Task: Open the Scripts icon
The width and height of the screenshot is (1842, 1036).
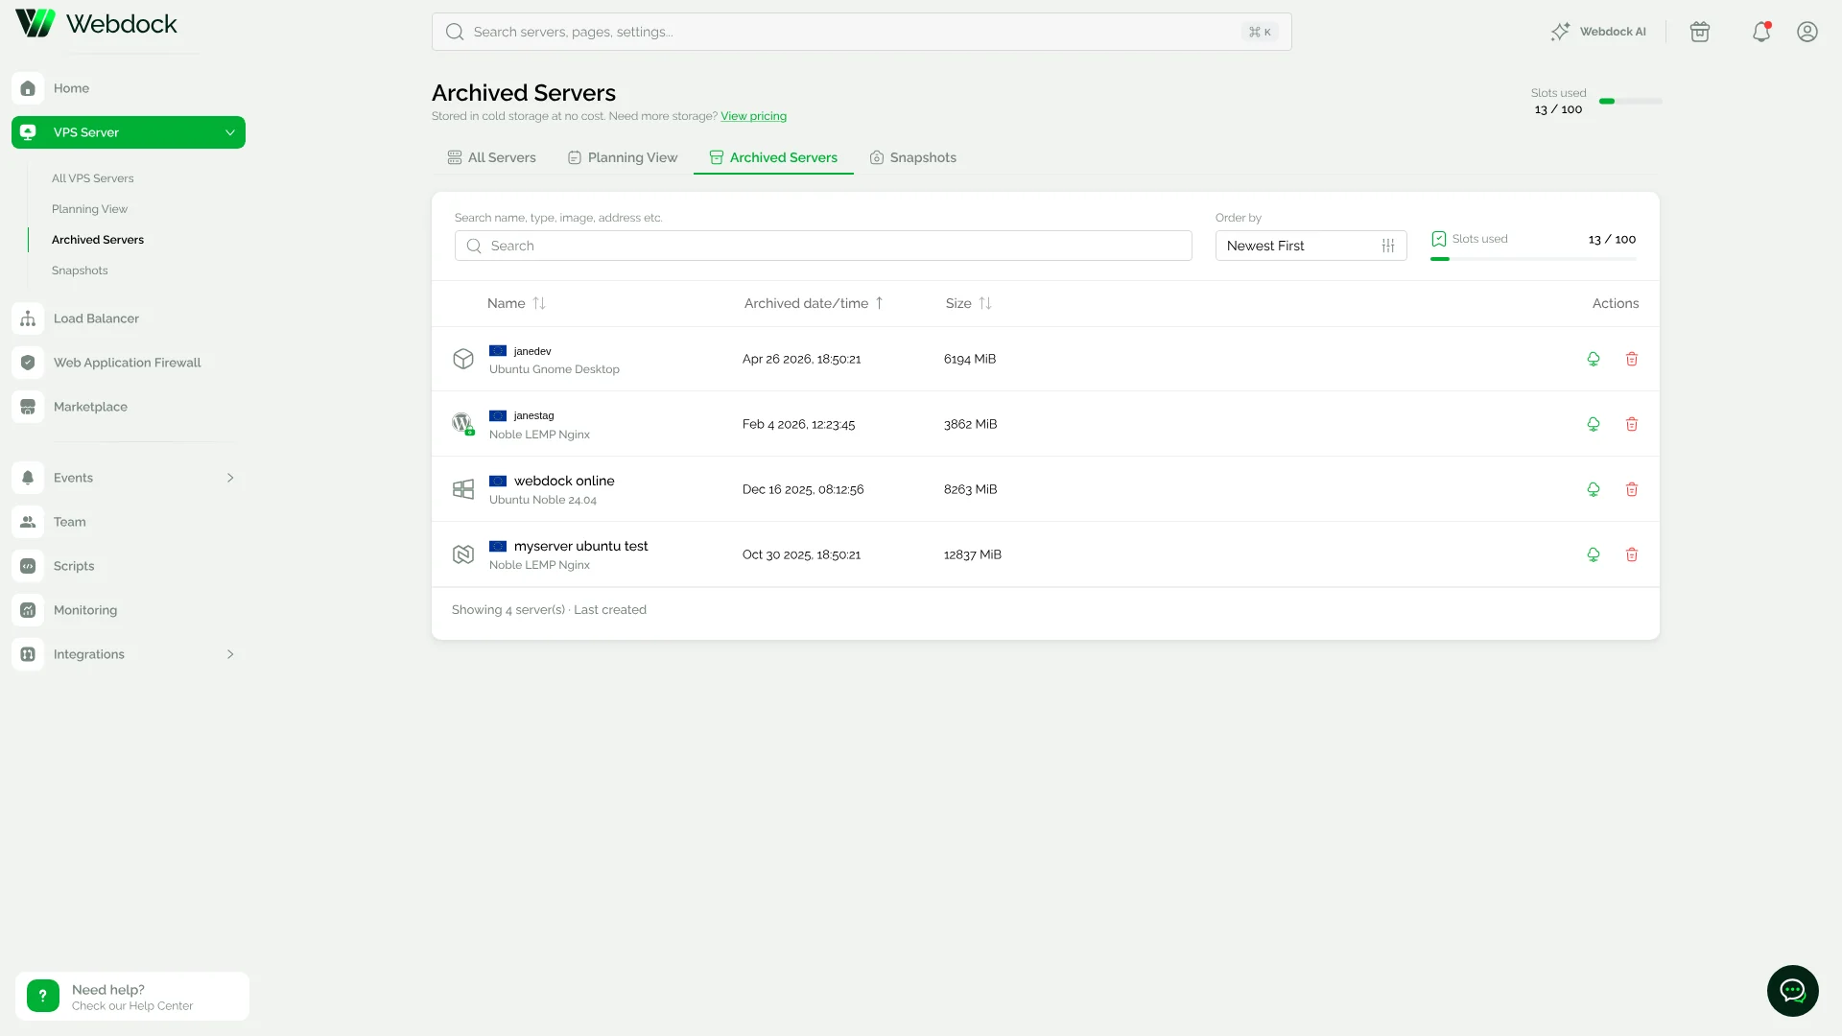Action: coord(28,566)
